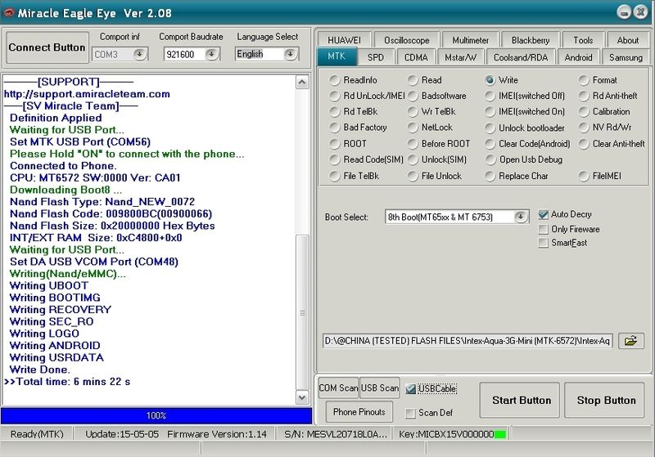Click 'CPU: MT6572' log line

pyautogui.click(x=95, y=178)
